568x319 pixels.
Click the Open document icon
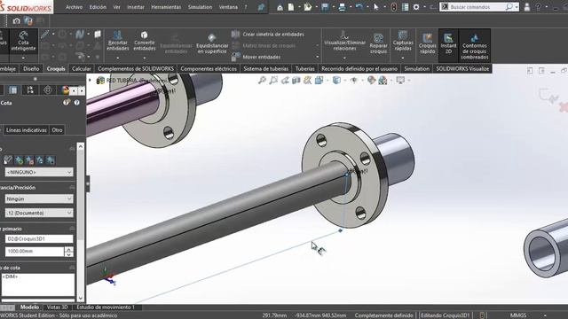coord(308,7)
